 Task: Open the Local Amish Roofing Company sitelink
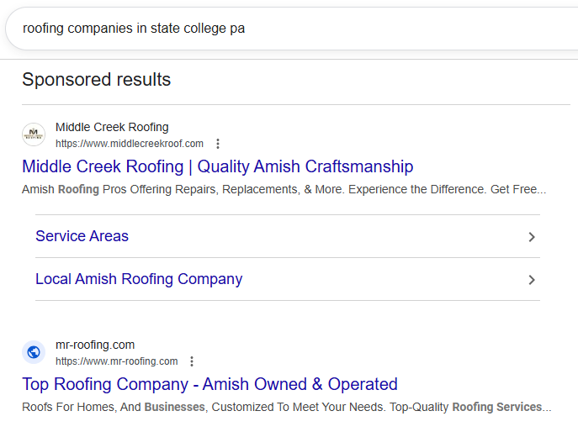point(139,279)
